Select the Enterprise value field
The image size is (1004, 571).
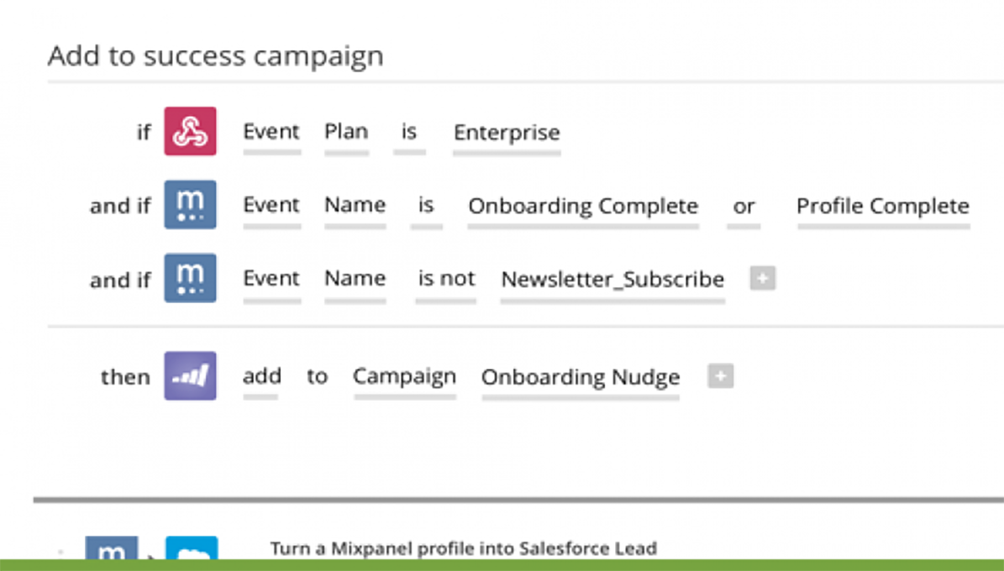(x=507, y=133)
